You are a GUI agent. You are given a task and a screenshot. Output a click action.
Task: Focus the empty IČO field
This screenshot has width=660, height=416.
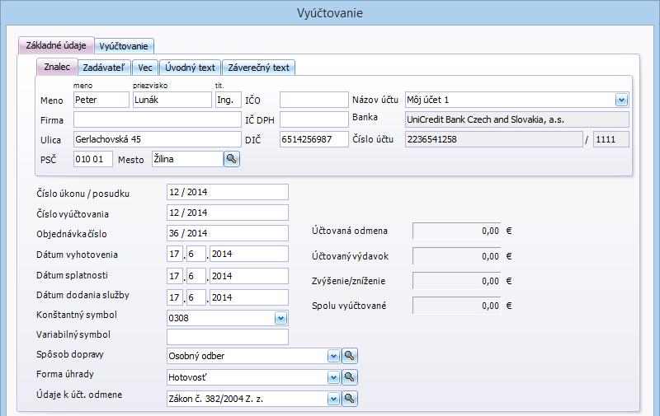[x=314, y=100]
